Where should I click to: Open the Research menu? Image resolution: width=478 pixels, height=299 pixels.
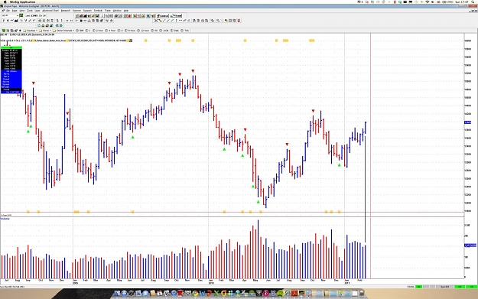[66, 11]
